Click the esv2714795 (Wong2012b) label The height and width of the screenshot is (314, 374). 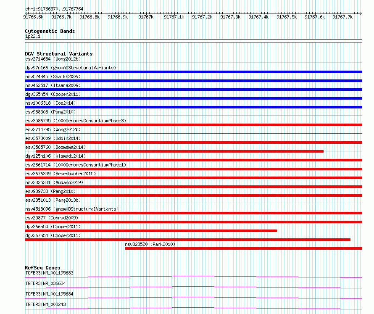pos(53,129)
